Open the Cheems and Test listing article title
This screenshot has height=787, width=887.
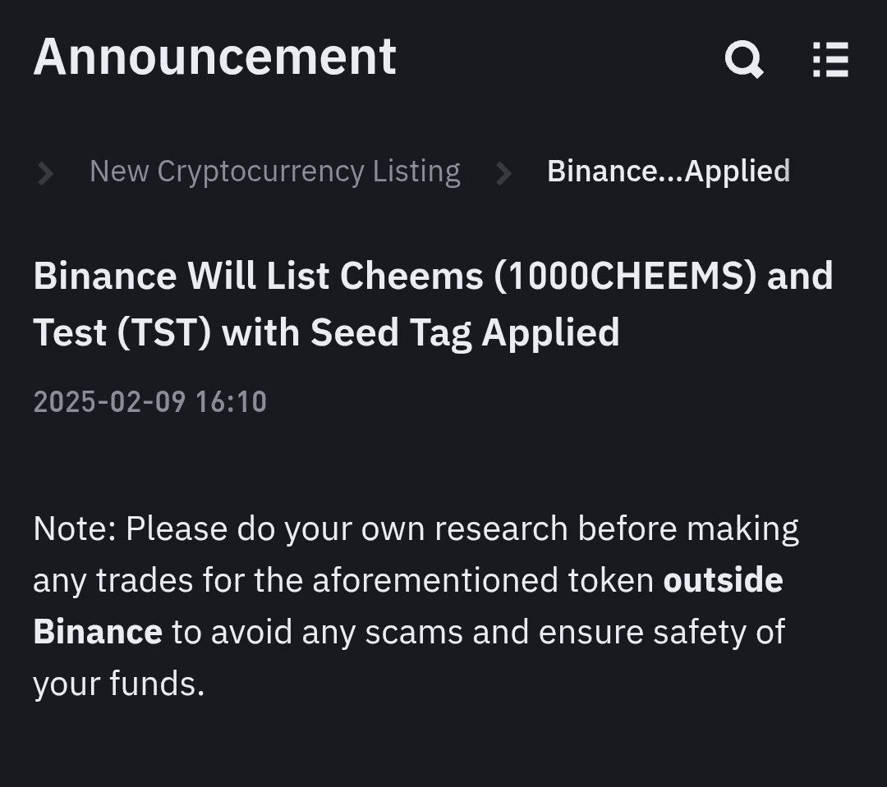[x=431, y=304]
